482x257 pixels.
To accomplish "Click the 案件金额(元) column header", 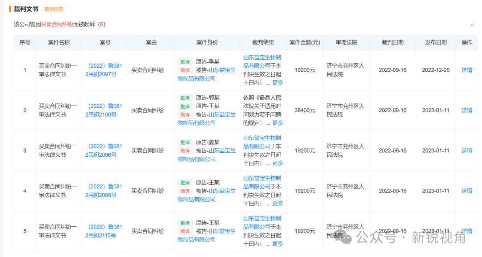I will click(x=305, y=43).
